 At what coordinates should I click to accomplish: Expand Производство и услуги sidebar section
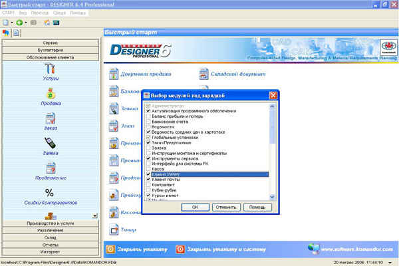(50, 223)
